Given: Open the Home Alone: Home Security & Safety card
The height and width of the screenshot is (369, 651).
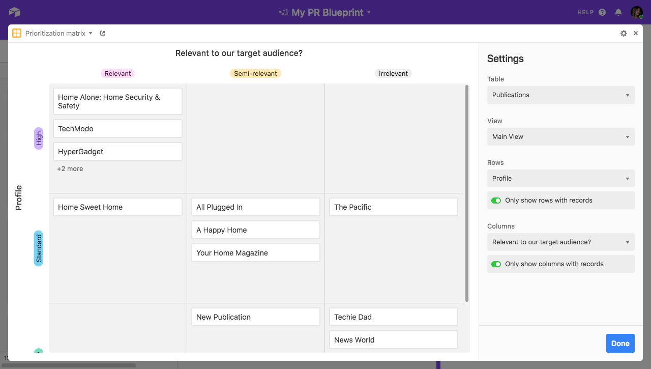Looking at the screenshot, I should [x=117, y=101].
